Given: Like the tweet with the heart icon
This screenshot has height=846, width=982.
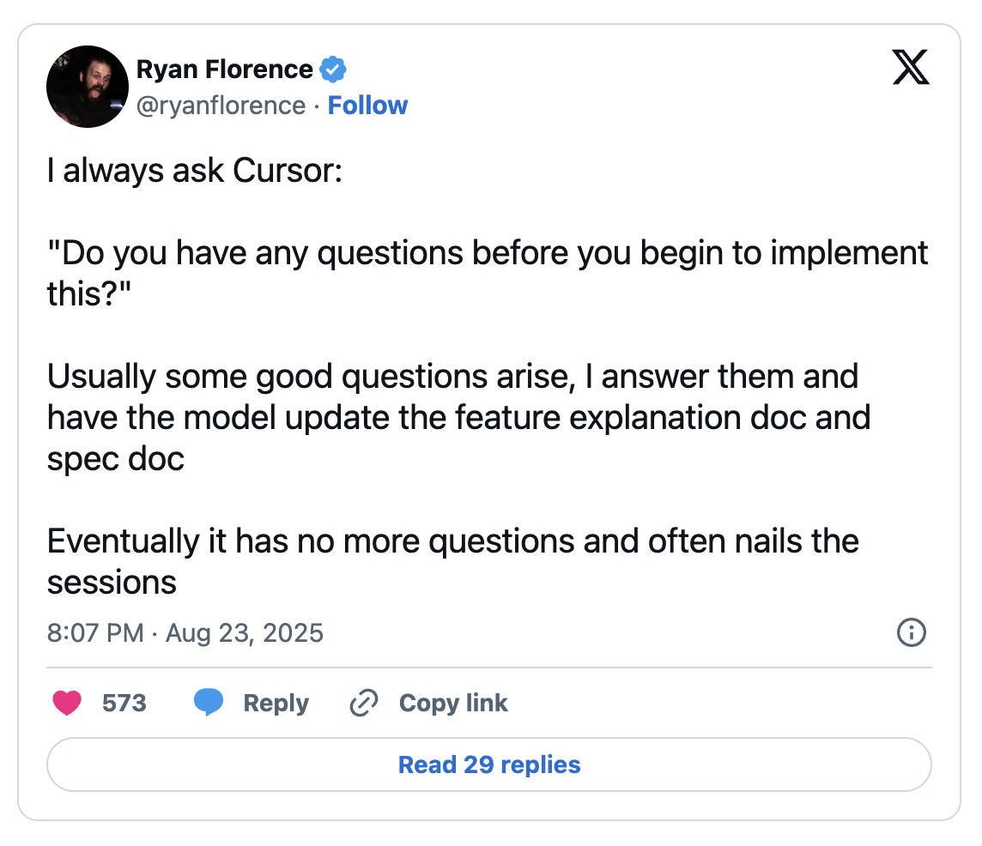Looking at the screenshot, I should click(x=67, y=704).
